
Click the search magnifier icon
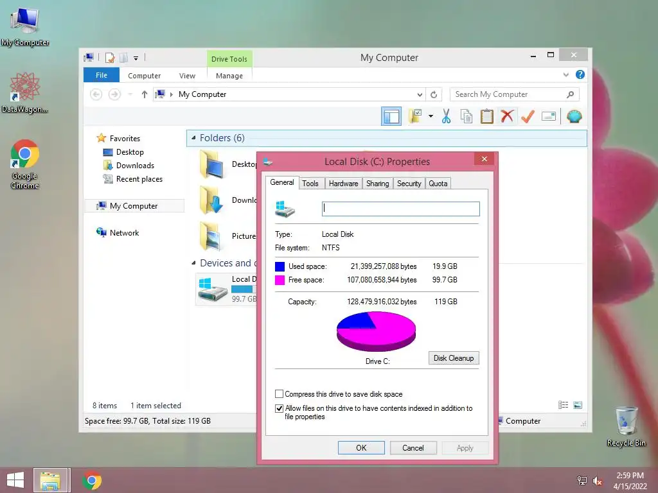pyautogui.click(x=570, y=95)
